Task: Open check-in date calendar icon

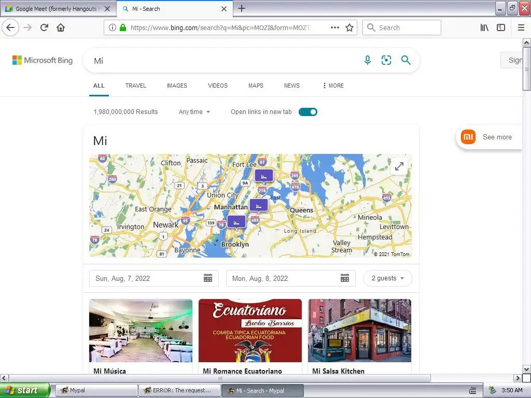Action: click(208, 278)
